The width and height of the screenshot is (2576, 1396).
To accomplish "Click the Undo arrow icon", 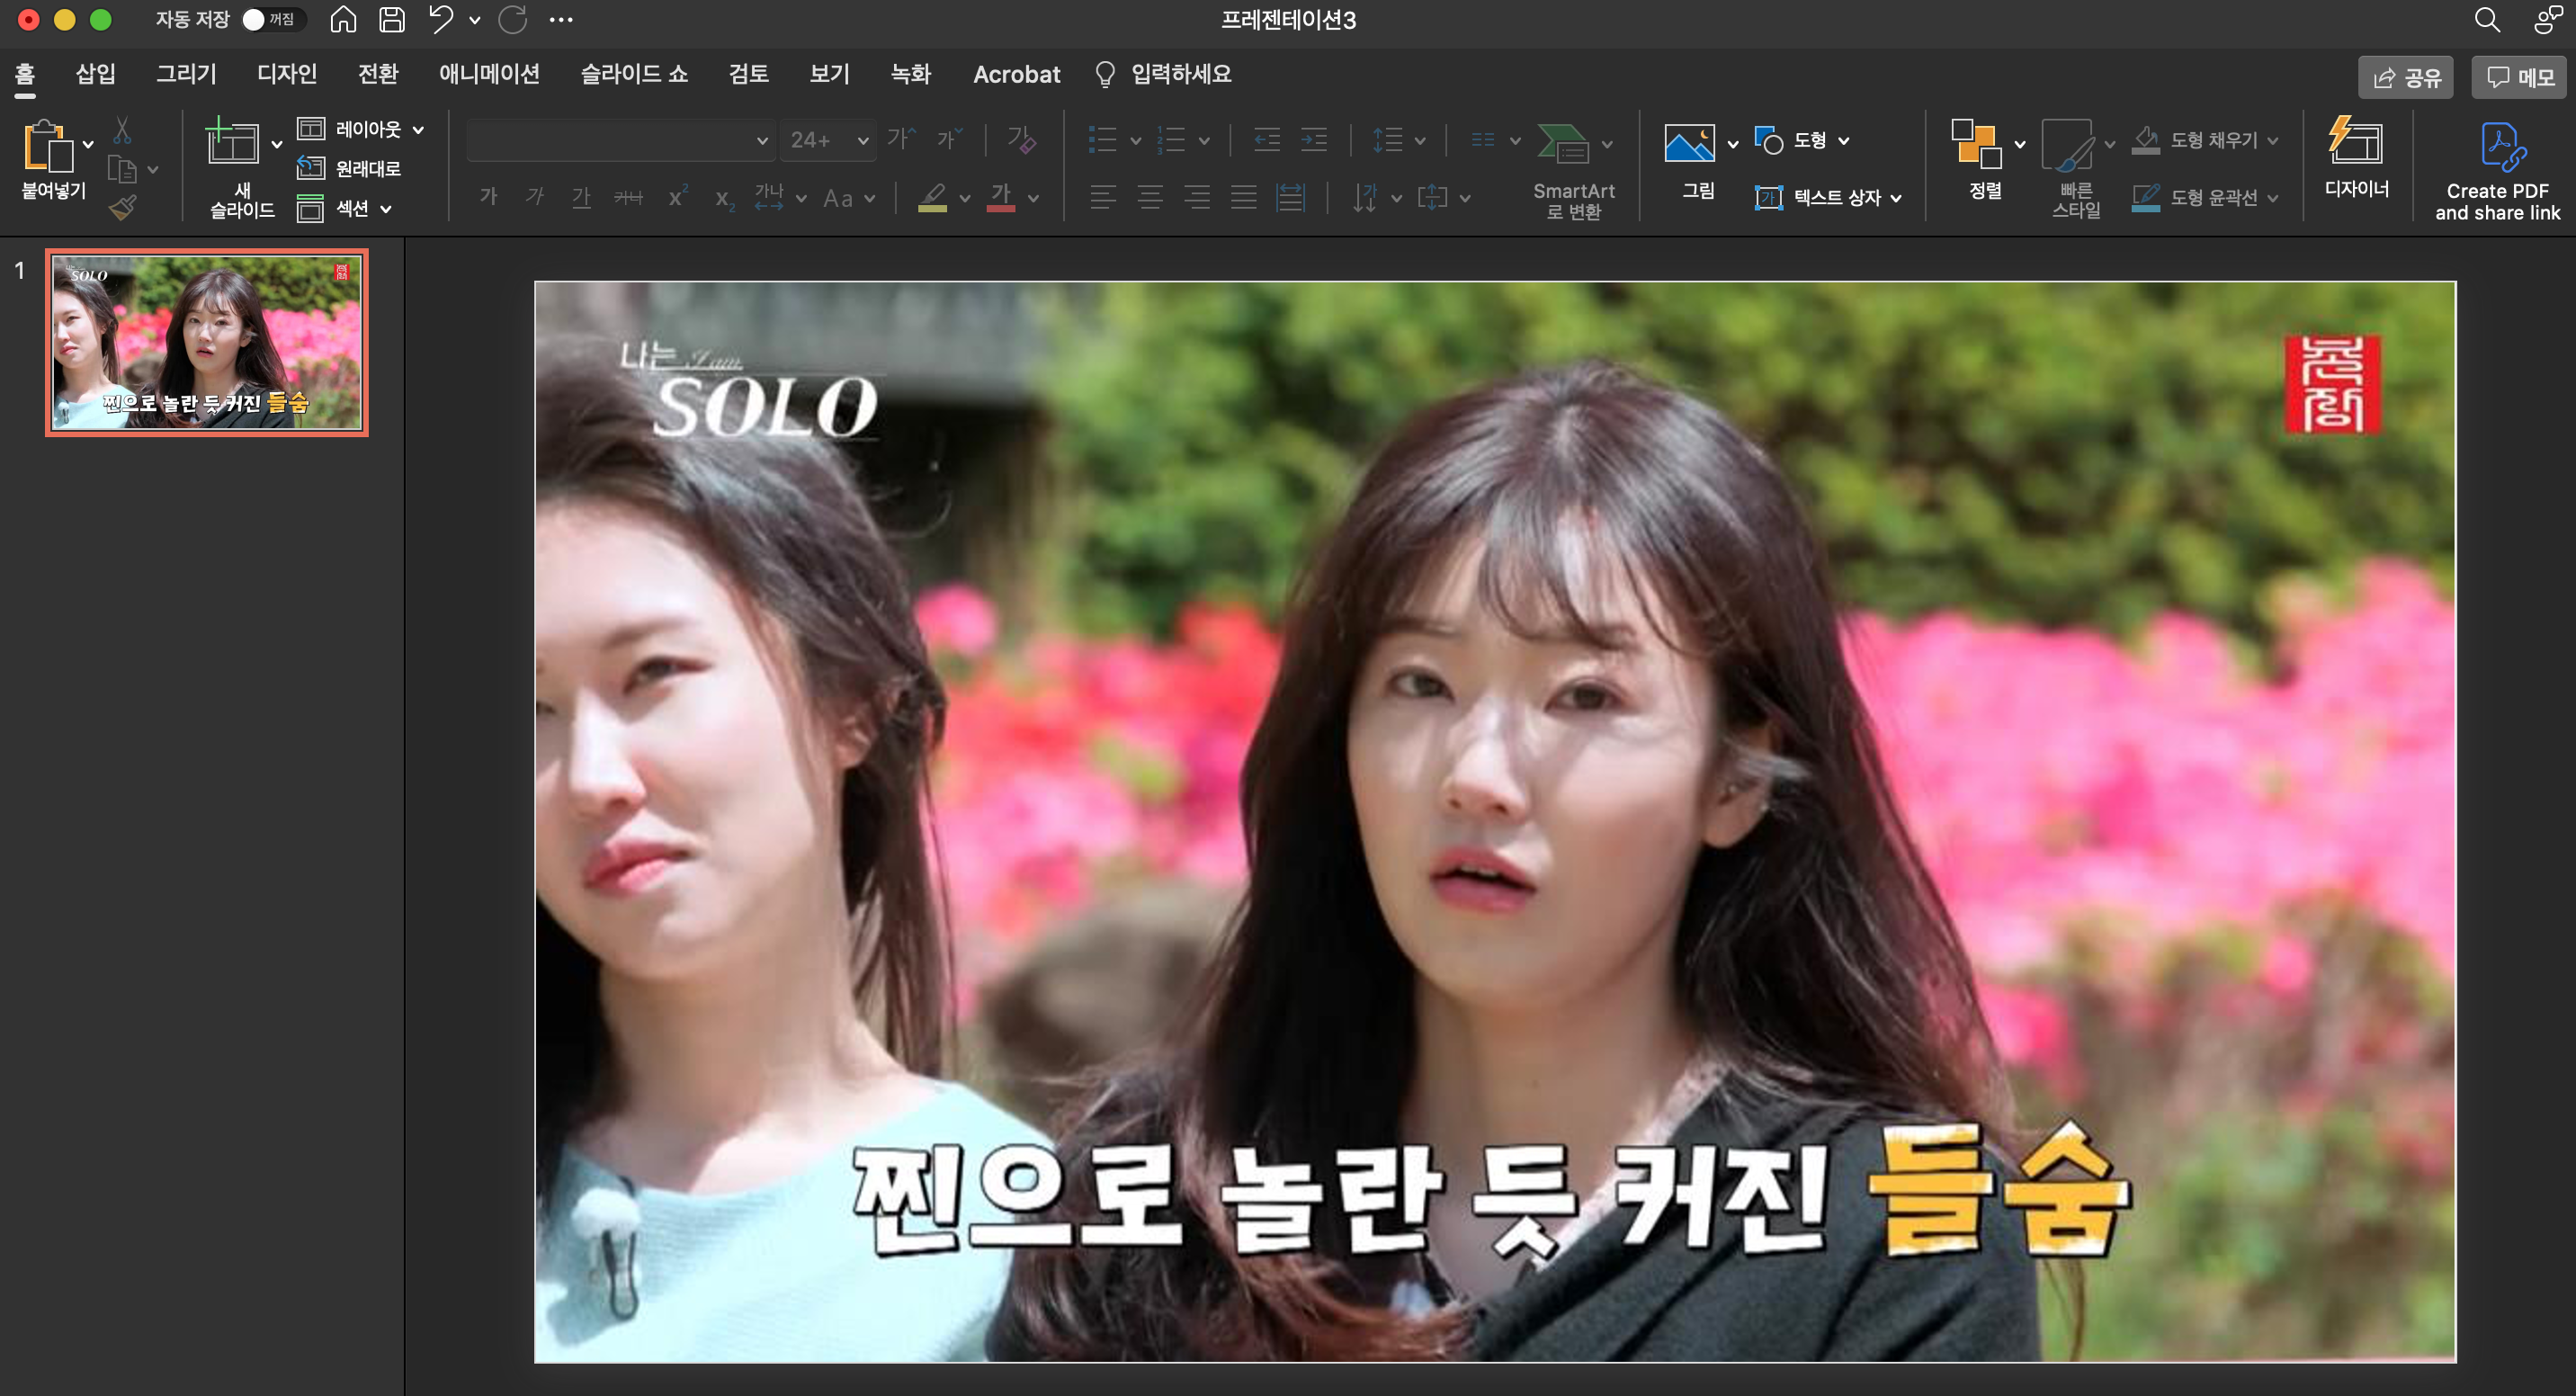I will (x=440, y=20).
